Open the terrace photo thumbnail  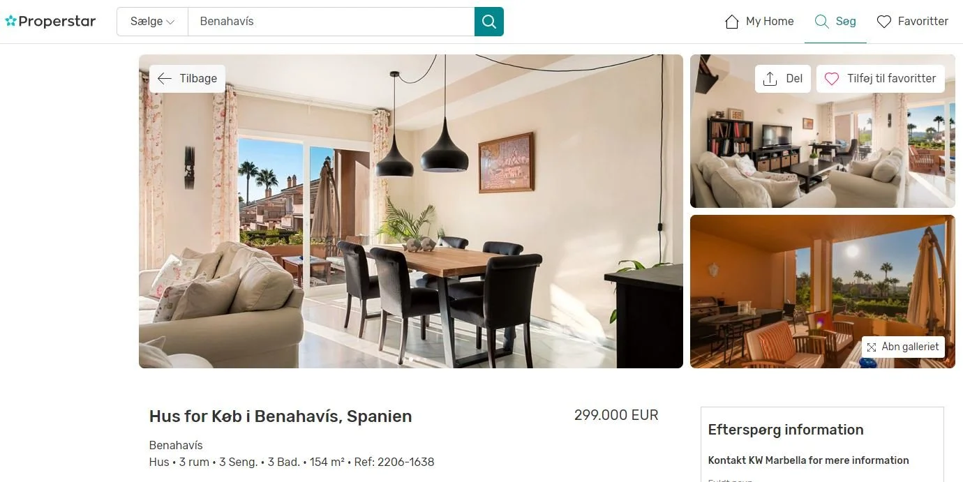pyautogui.click(x=823, y=292)
